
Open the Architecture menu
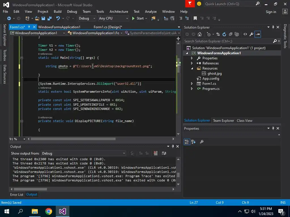(119, 11)
